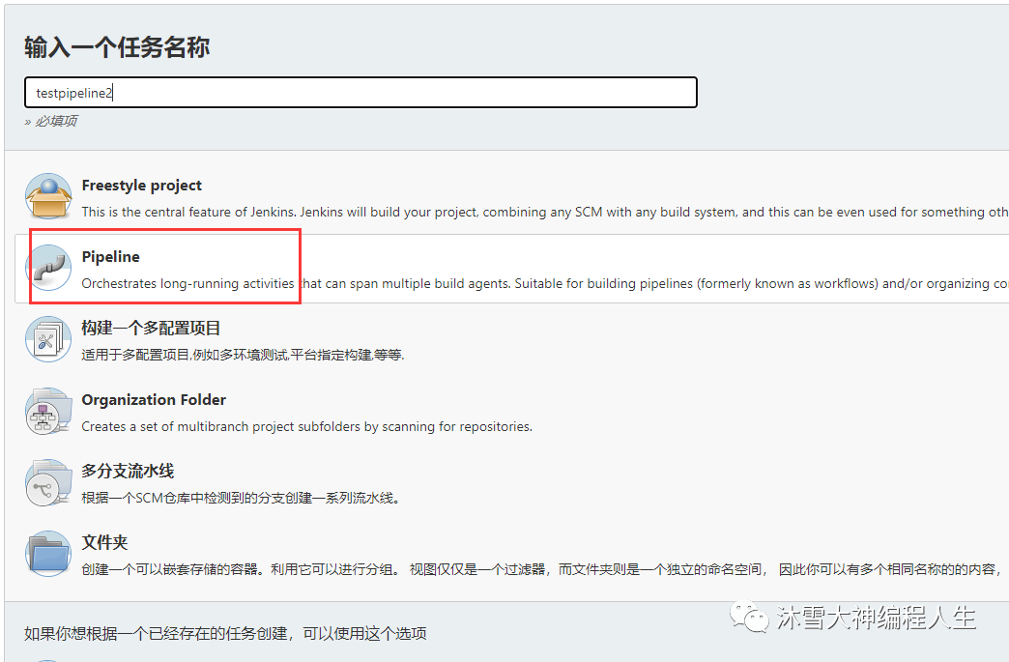Click the blue folder icon
This screenshot has width=1009, height=662.
pyautogui.click(x=48, y=553)
